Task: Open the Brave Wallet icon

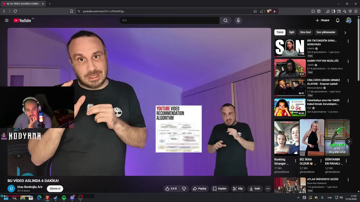Action: click(x=339, y=11)
